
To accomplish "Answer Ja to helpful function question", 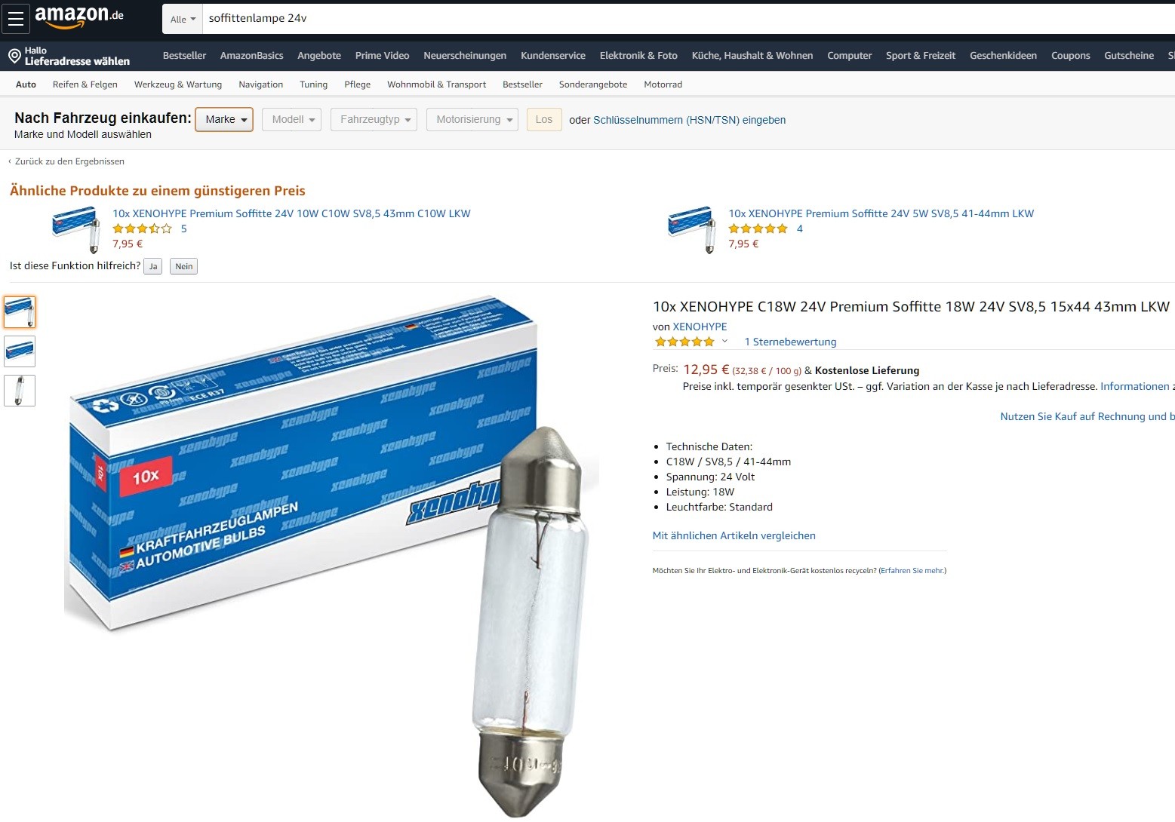I will 153,266.
